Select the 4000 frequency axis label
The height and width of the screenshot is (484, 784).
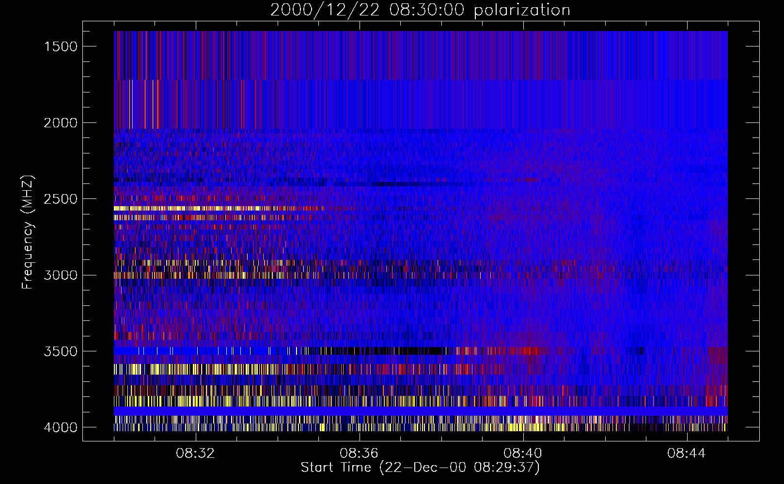[61, 428]
